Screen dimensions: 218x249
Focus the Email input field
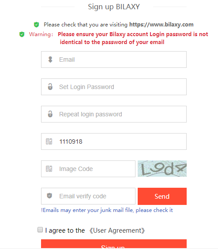pyautogui.click(x=114, y=59)
